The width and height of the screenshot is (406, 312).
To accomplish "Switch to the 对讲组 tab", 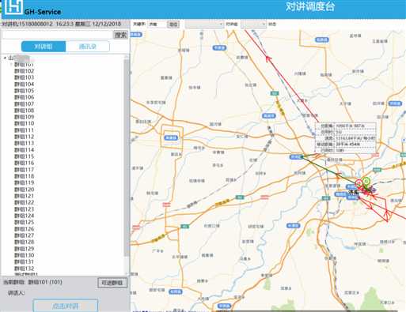I will click(44, 47).
